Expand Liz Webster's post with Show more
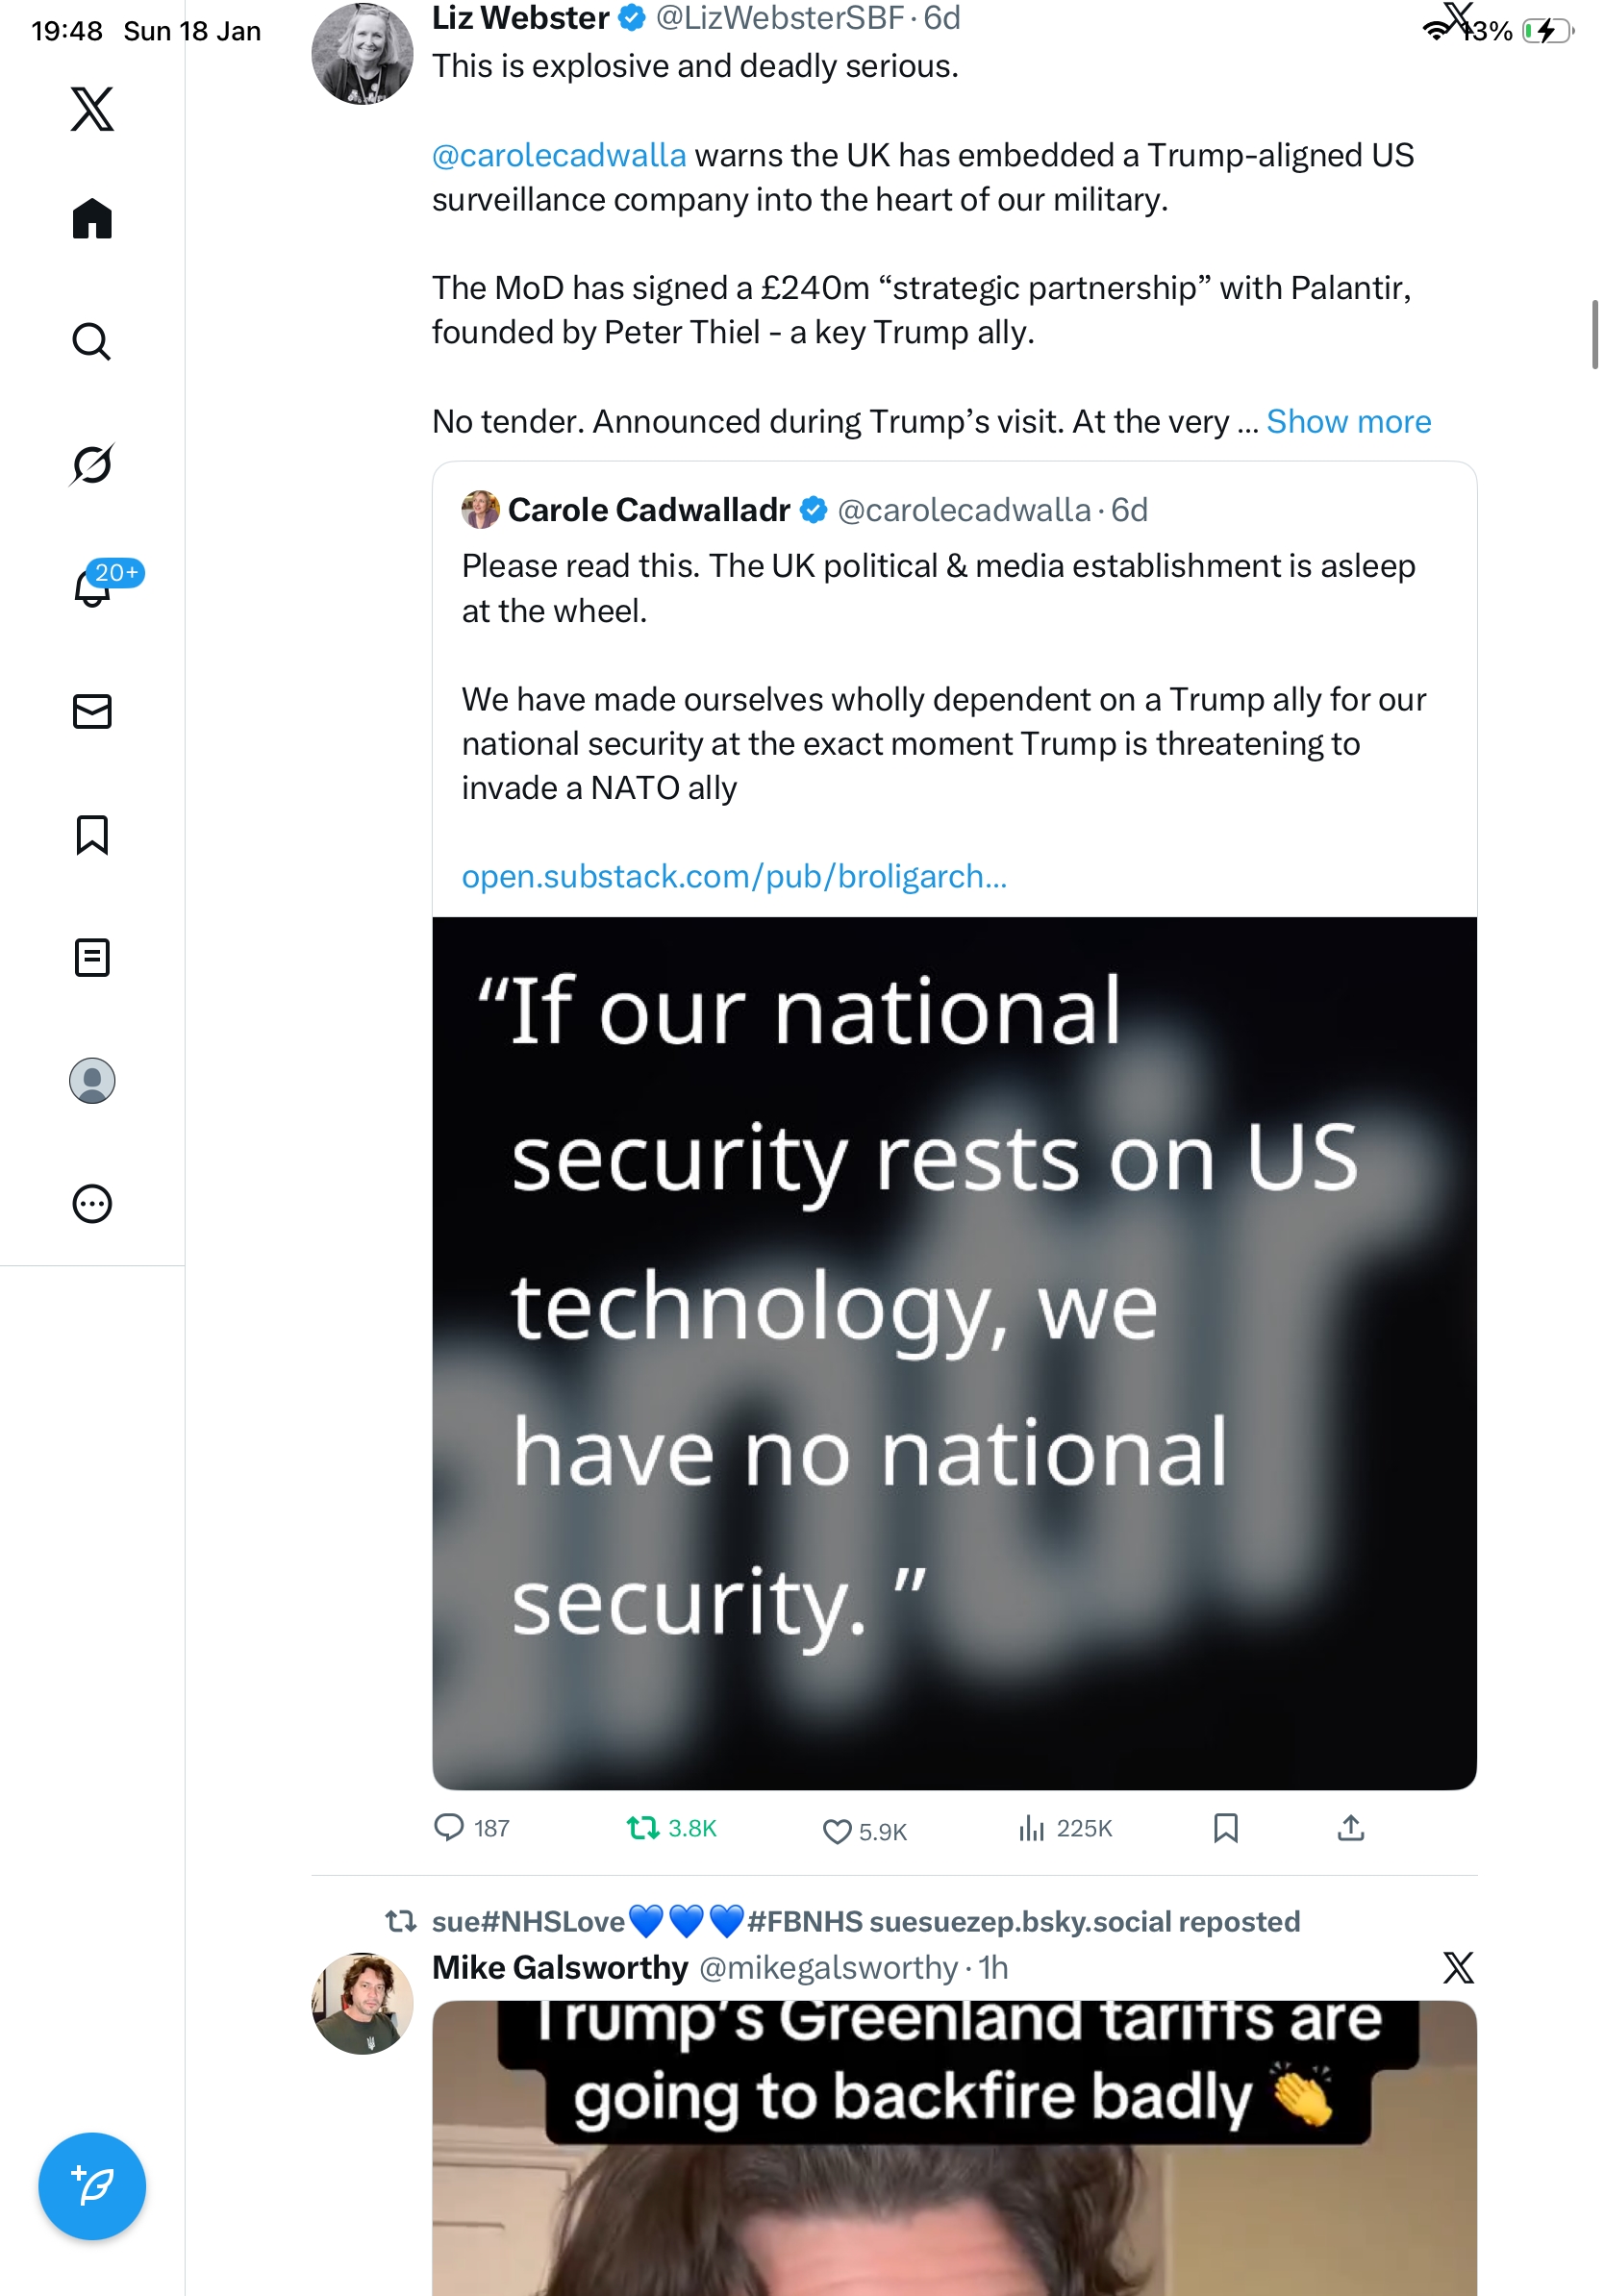1604x2296 pixels. point(1348,422)
